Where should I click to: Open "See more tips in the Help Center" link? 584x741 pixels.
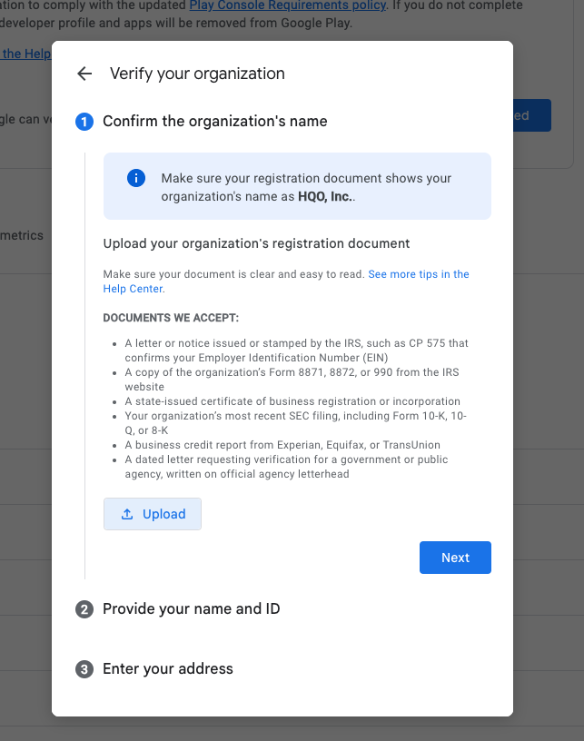pyautogui.click(x=418, y=274)
